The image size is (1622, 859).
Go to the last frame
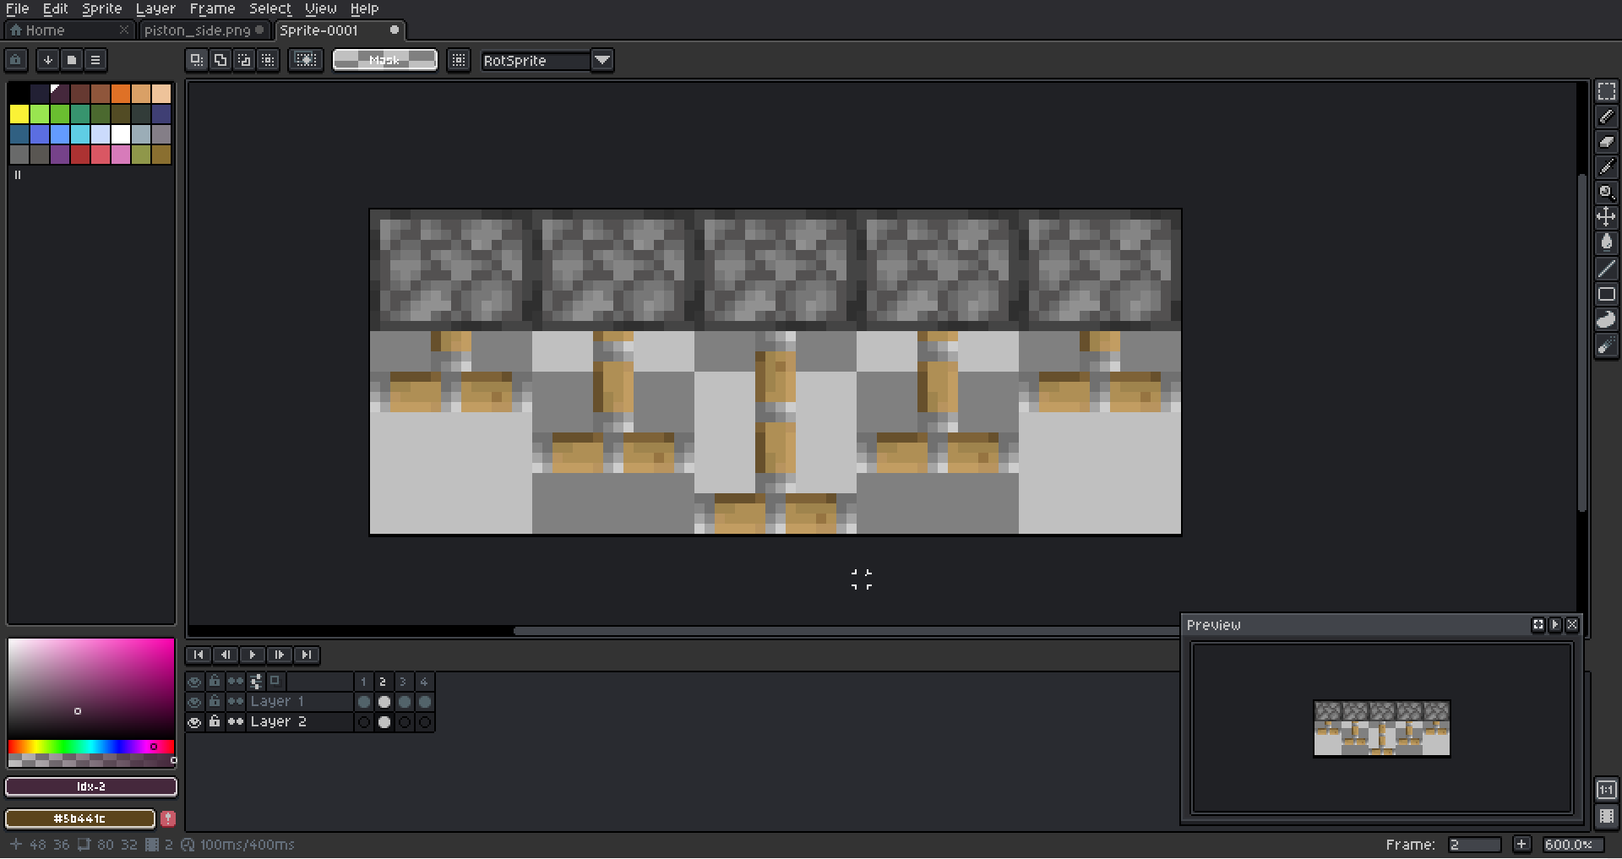(307, 655)
